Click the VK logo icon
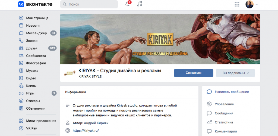 (x=21, y=4)
